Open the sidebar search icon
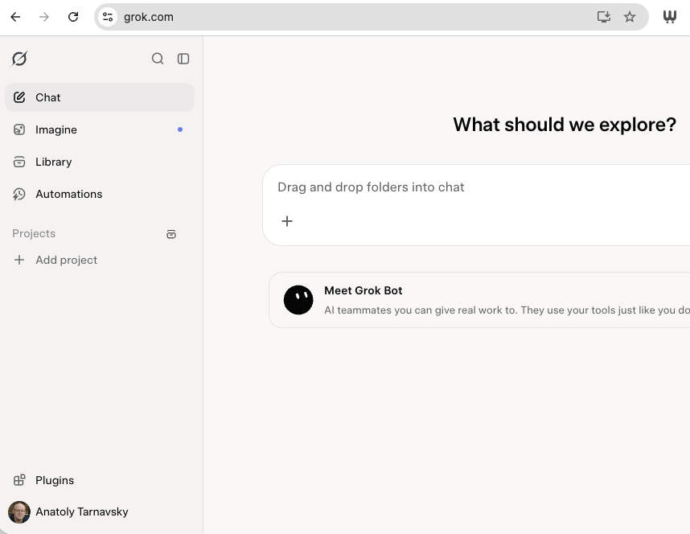The height and width of the screenshot is (534, 690). point(158,59)
